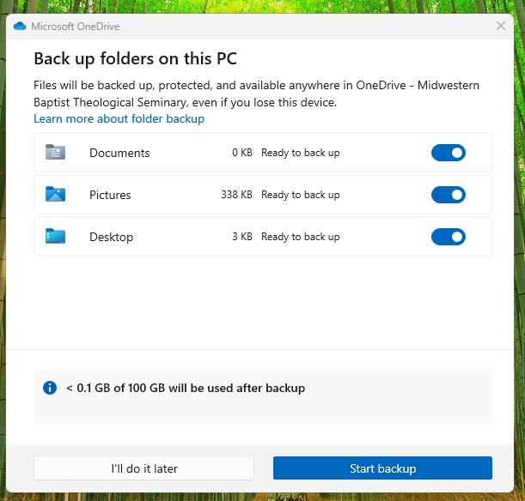Choose I'll do it later
This screenshot has width=525, height=501.
tap(143, 468)
